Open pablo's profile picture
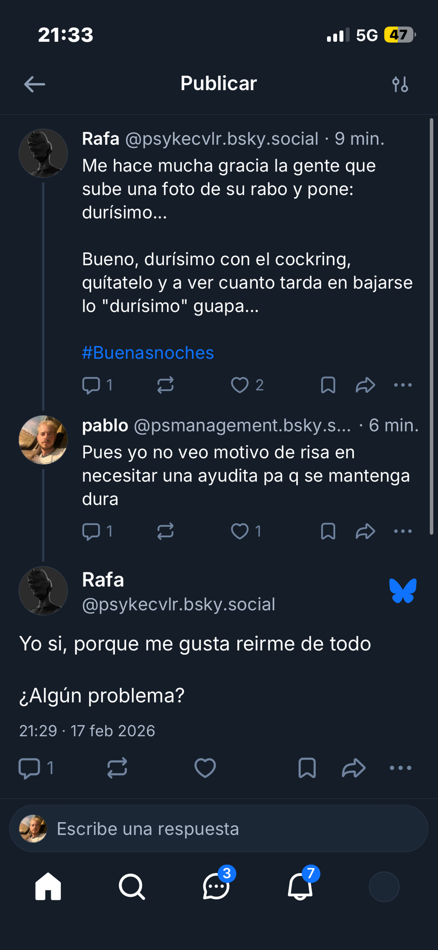The height and width of the screenshot is (950, 438). 43,439
